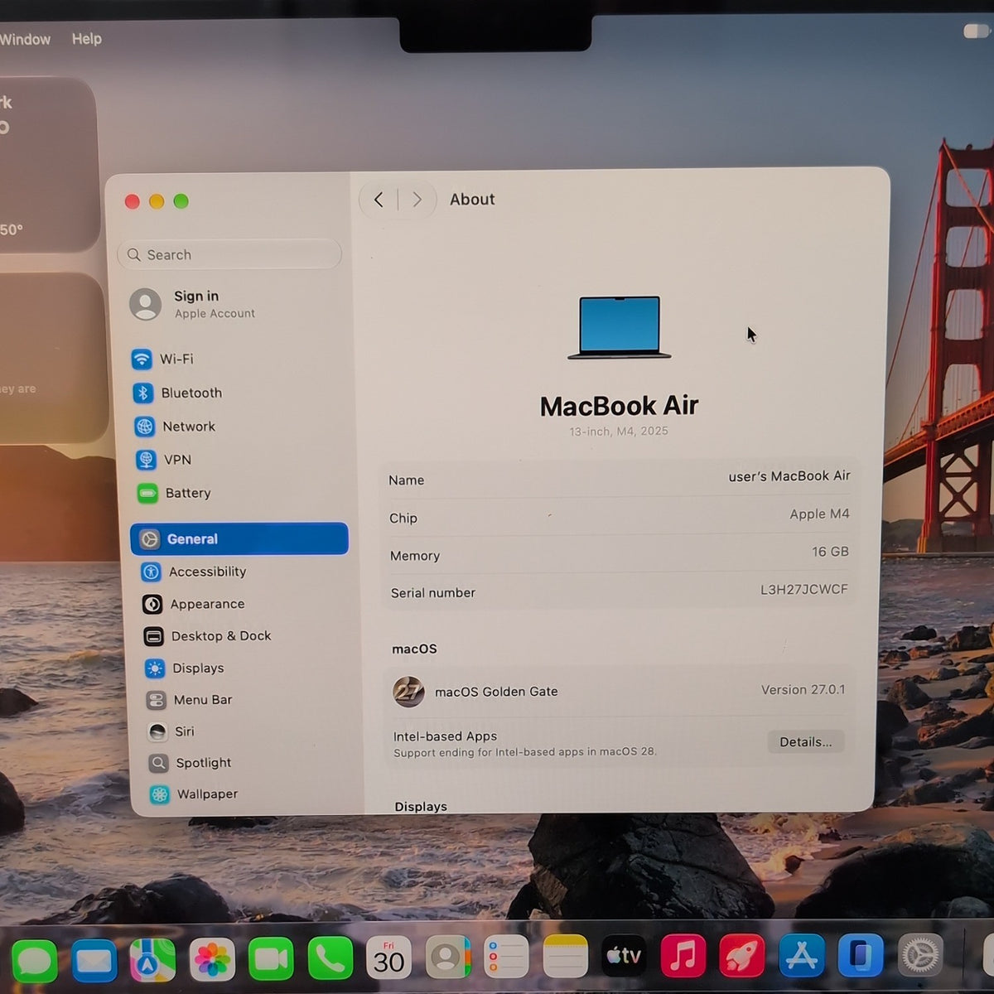Viewport: 994px width, 994px height.
Task: Click Details... for Intel-based Apps
Action: [806, 741]
